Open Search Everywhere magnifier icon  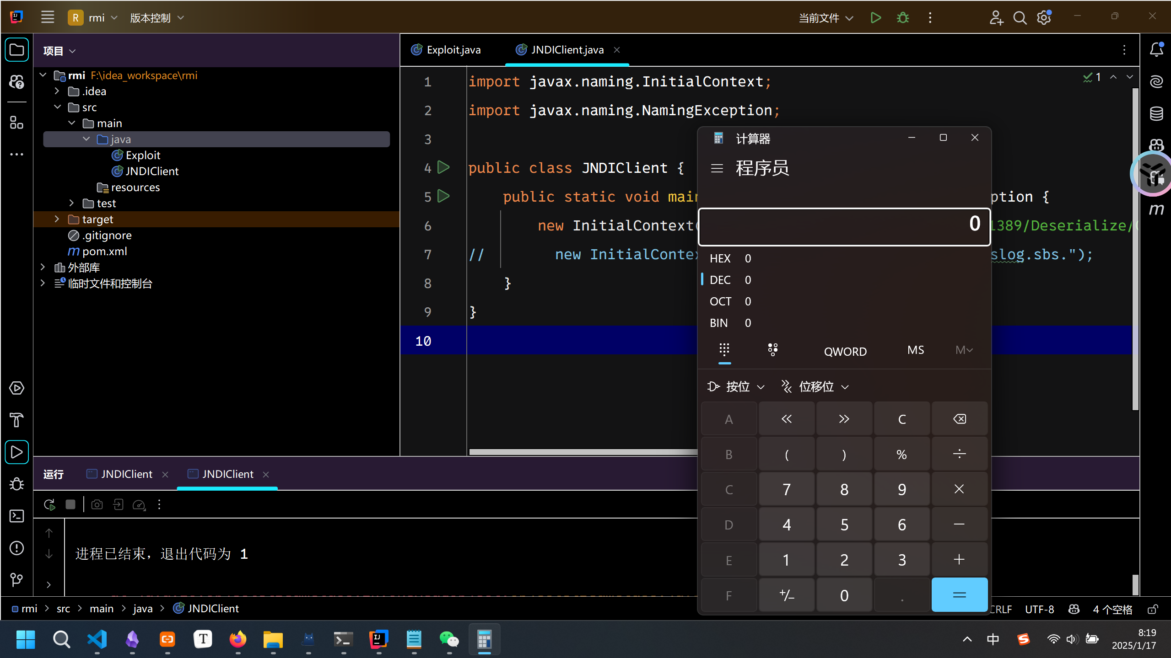click(x=1020, y=18)
